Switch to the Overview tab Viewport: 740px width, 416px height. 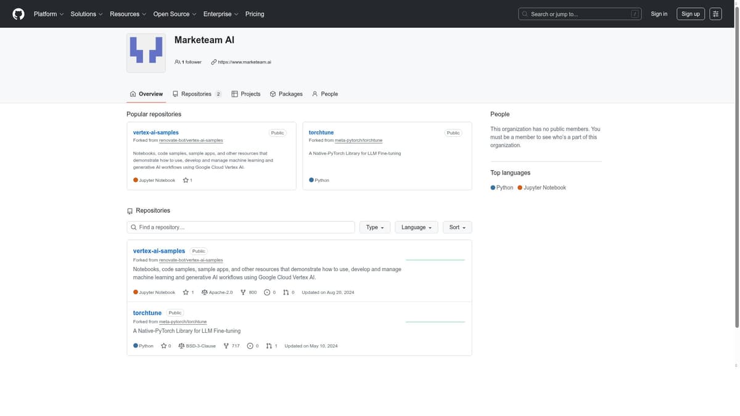click(x=146, y=94)
